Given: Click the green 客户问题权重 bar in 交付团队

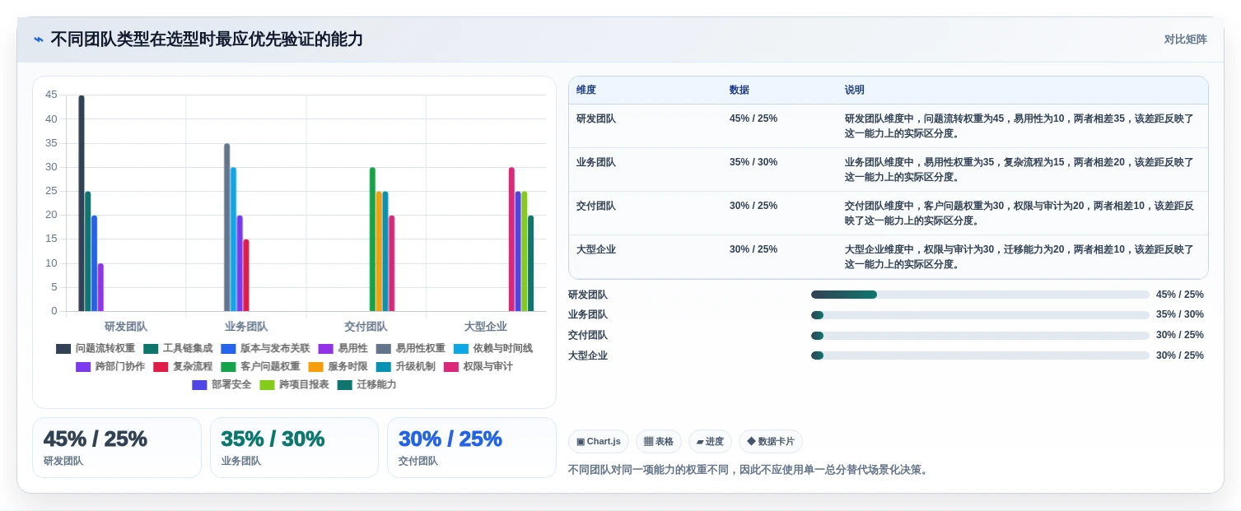Looking at the screenshot, I should coord(372,239).
